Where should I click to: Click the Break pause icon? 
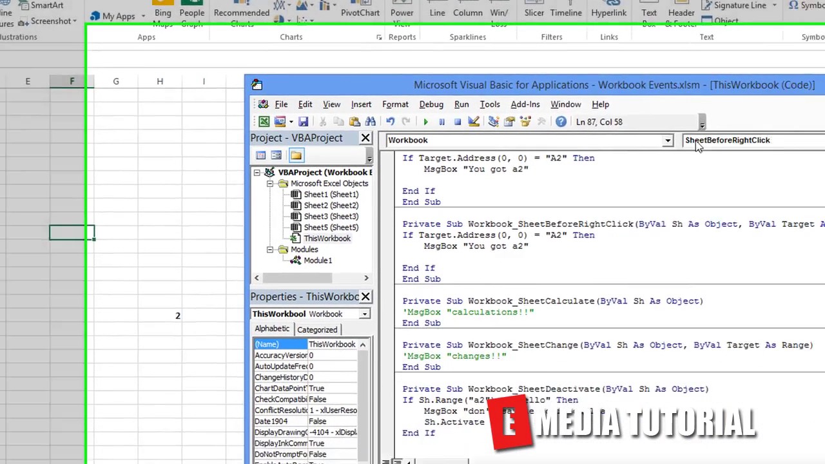point(442,122)
